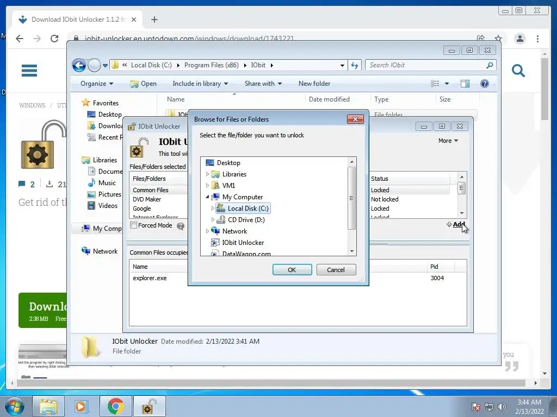Open Network in Explorer sidebar
This screenshot has height=417, width=557.
[105, 251]
